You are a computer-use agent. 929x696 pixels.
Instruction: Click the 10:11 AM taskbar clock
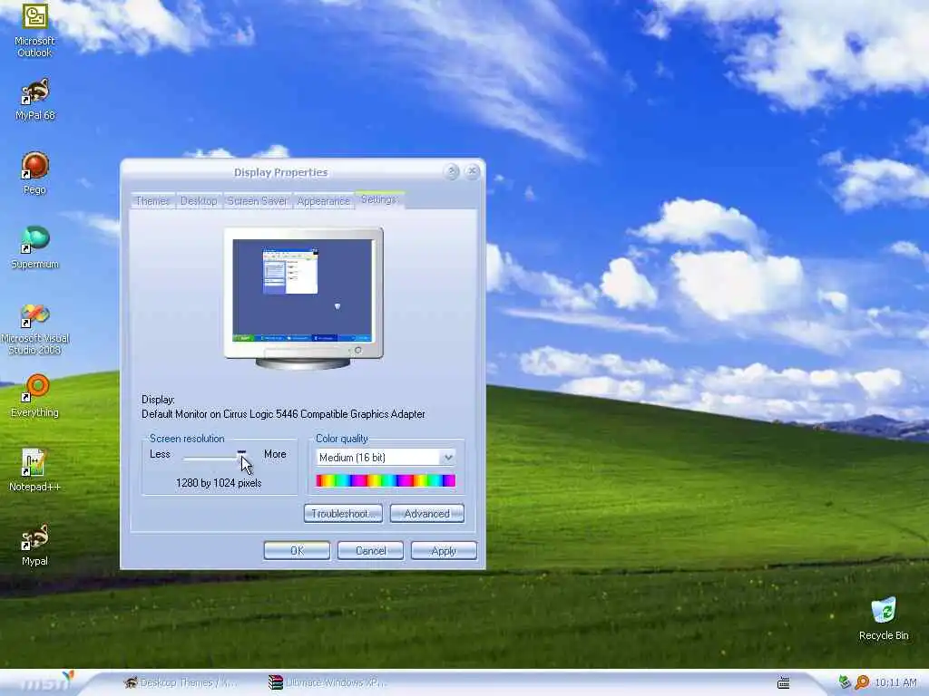895,682
